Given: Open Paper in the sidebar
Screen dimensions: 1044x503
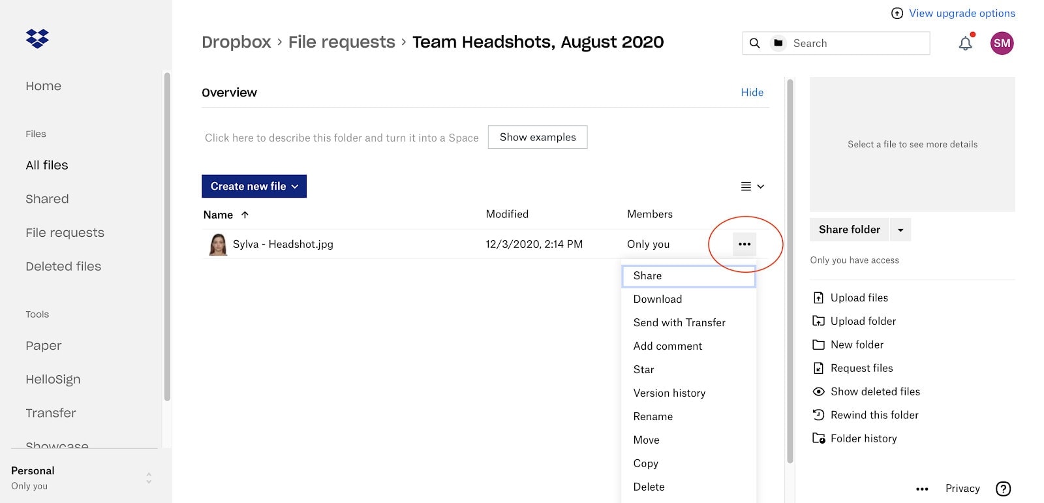Looking at the screenshot, I should click(x=44, y=346).
